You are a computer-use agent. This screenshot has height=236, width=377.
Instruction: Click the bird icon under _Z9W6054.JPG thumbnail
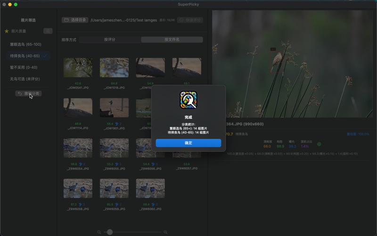(x=80, y=164)
